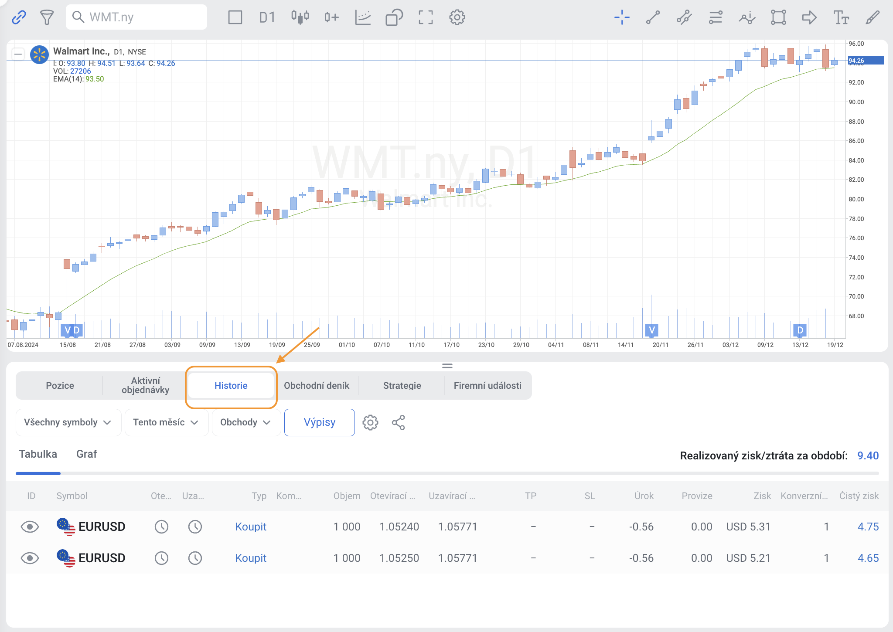
Task: Click Koupit link in first EURUSD row
Action: click(251, 527)
